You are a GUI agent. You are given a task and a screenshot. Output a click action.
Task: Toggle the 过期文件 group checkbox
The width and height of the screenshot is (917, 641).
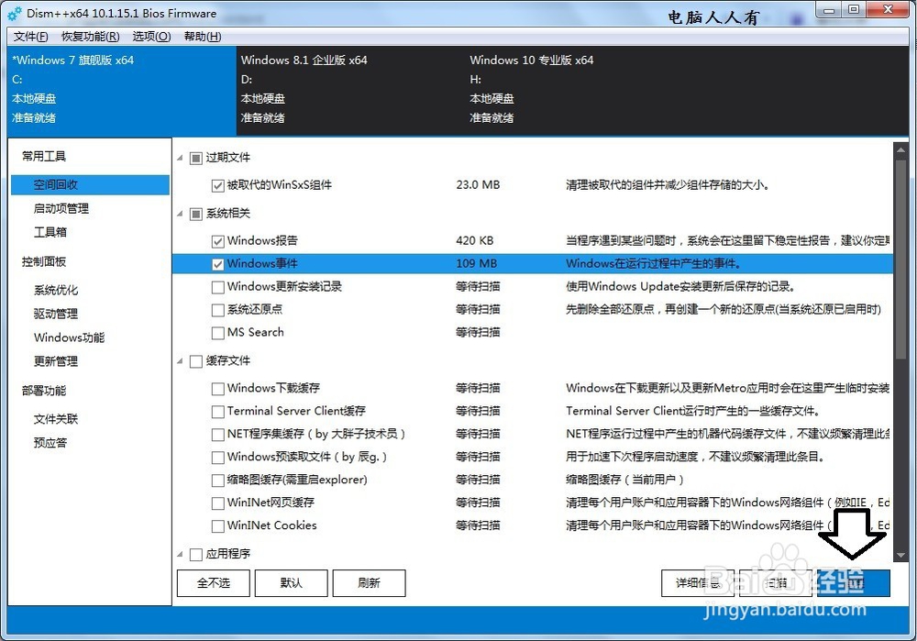point(196,158)
